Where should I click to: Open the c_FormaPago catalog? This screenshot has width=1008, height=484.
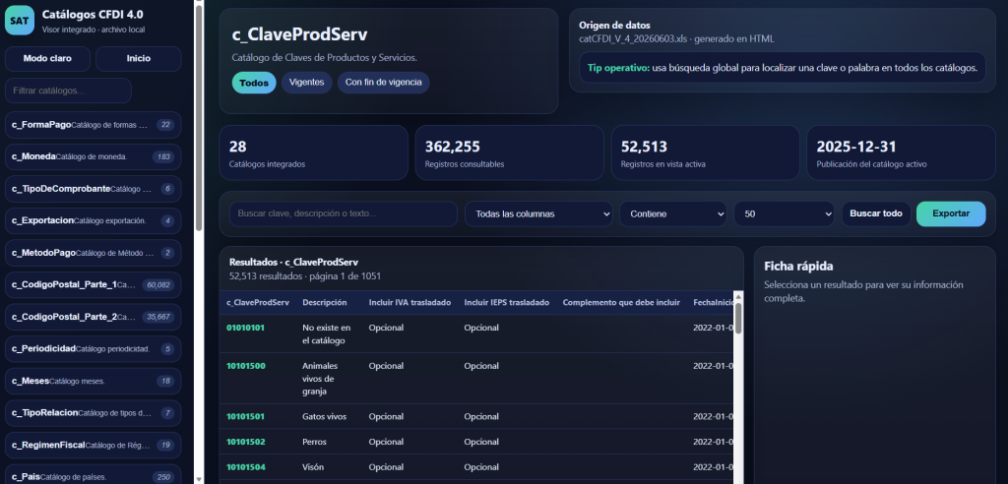pos(94,125)
